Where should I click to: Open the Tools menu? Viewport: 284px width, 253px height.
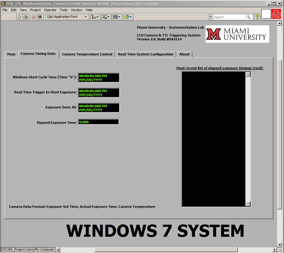64,10
